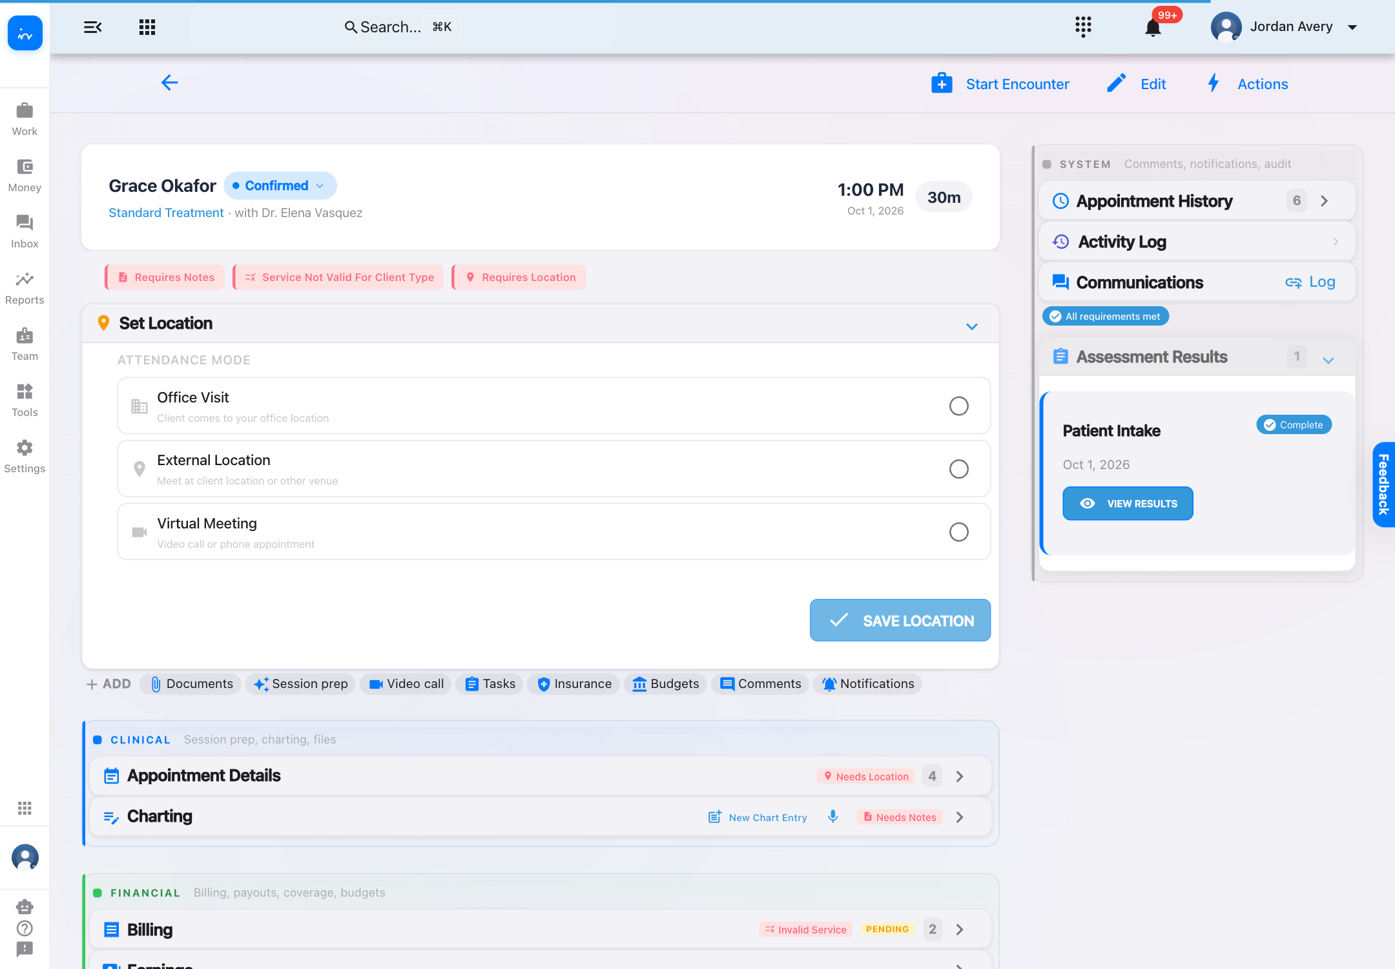The height and width of the screenshot is (969, 1395).
Task: Collapse the Assessment Results panel
Action: (1328, 360)
